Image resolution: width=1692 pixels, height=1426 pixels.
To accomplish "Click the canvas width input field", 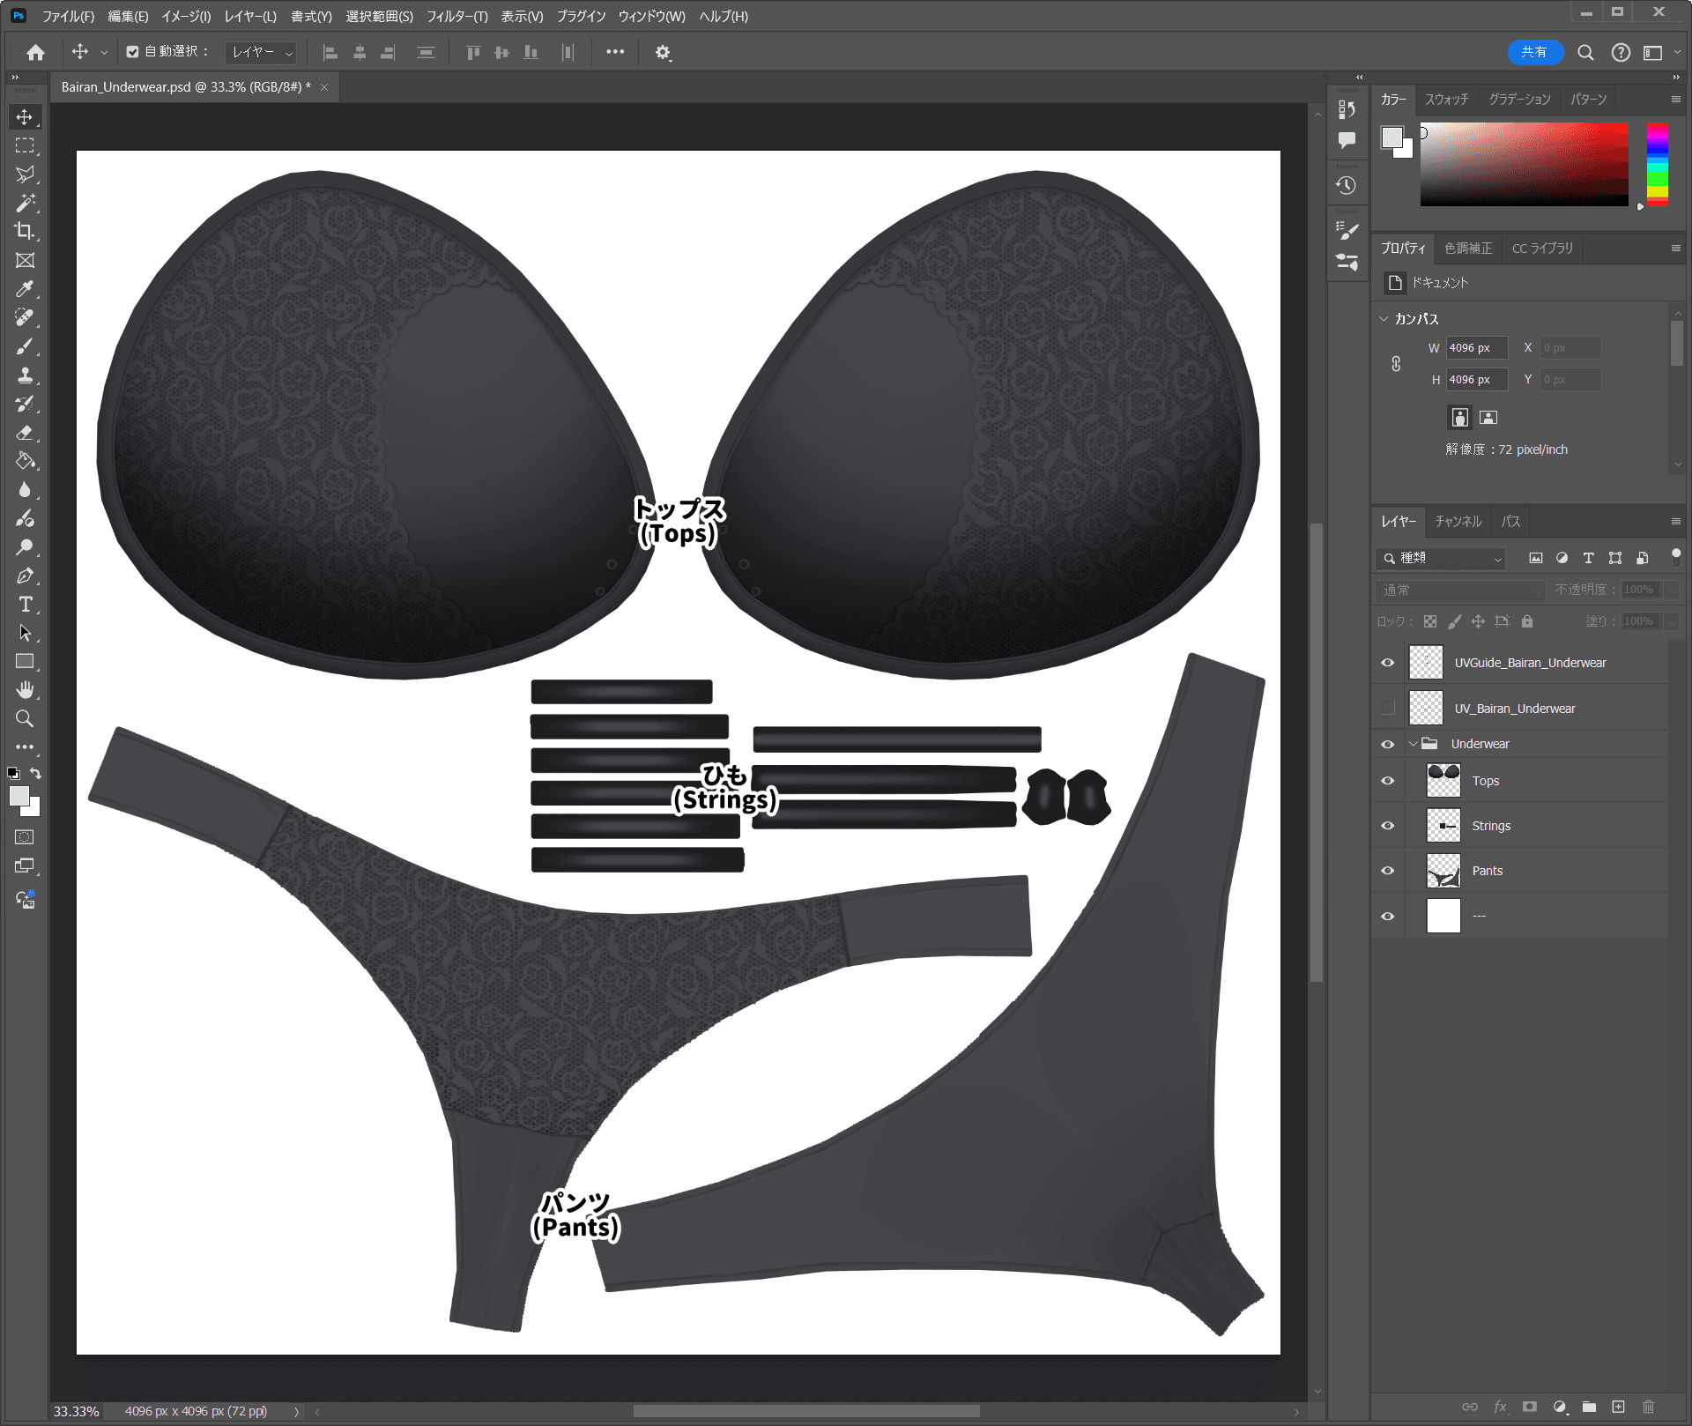I will click(x=1476, y=348).
